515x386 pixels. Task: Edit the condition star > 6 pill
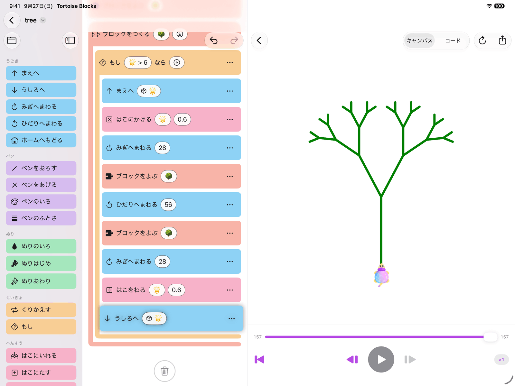pyautogui.click(x=138, y=62)
